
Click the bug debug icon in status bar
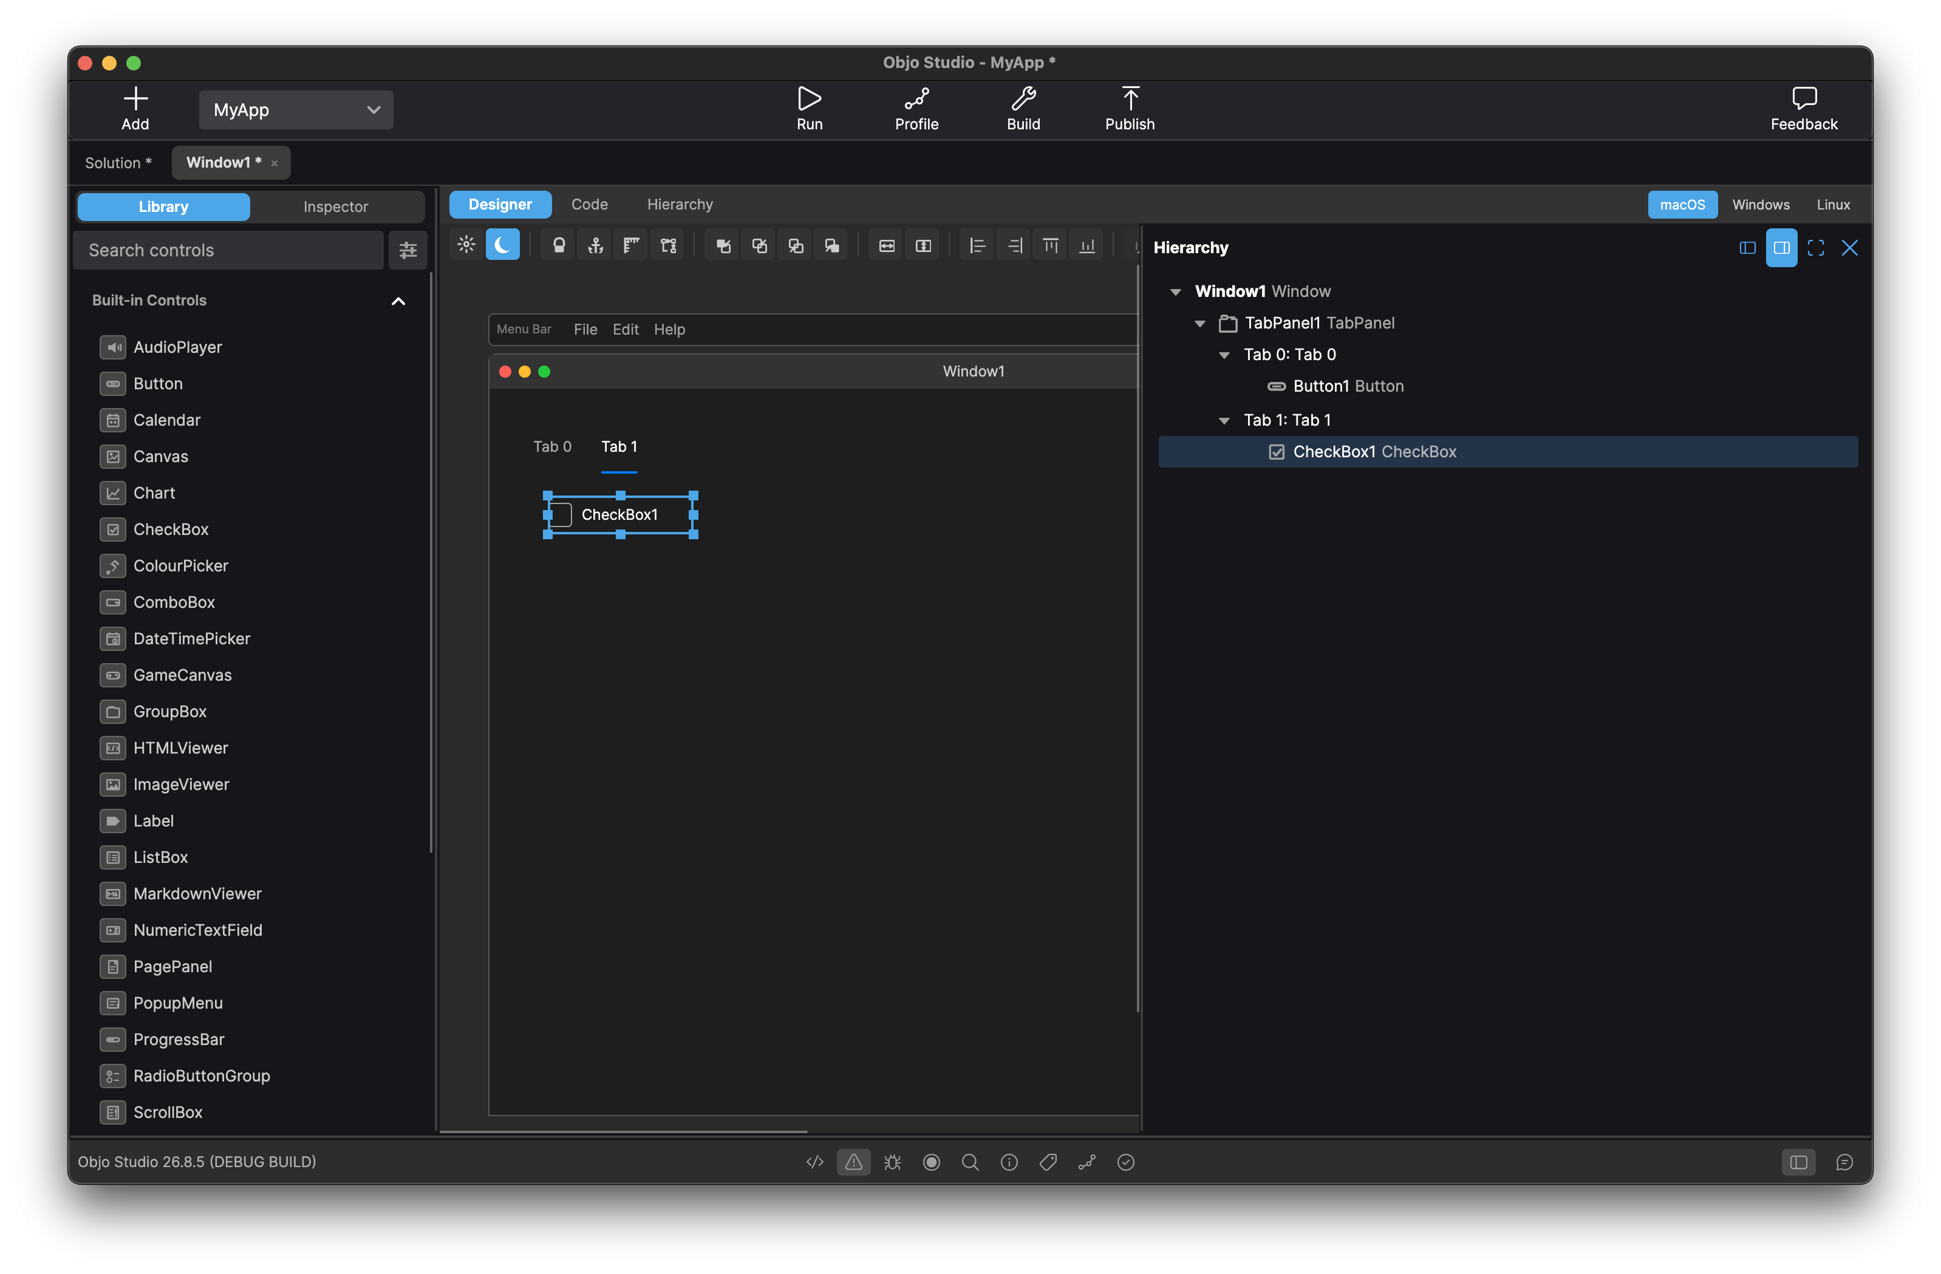[892, 1162]
